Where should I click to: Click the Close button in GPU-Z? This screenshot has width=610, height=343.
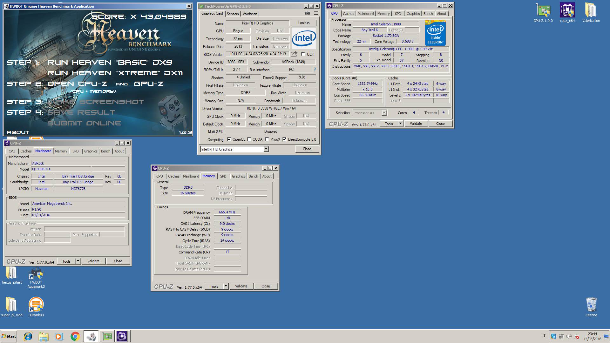pyautogui.click(x=307, y=149)
